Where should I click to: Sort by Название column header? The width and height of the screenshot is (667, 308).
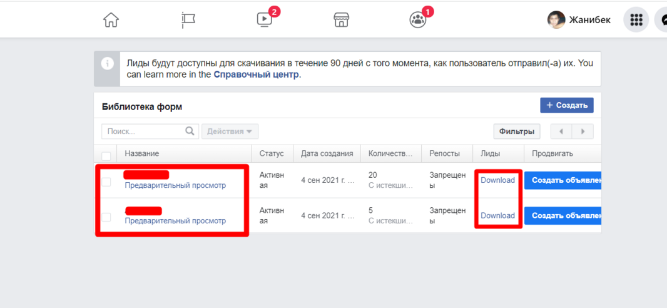[x=142, y=153]
